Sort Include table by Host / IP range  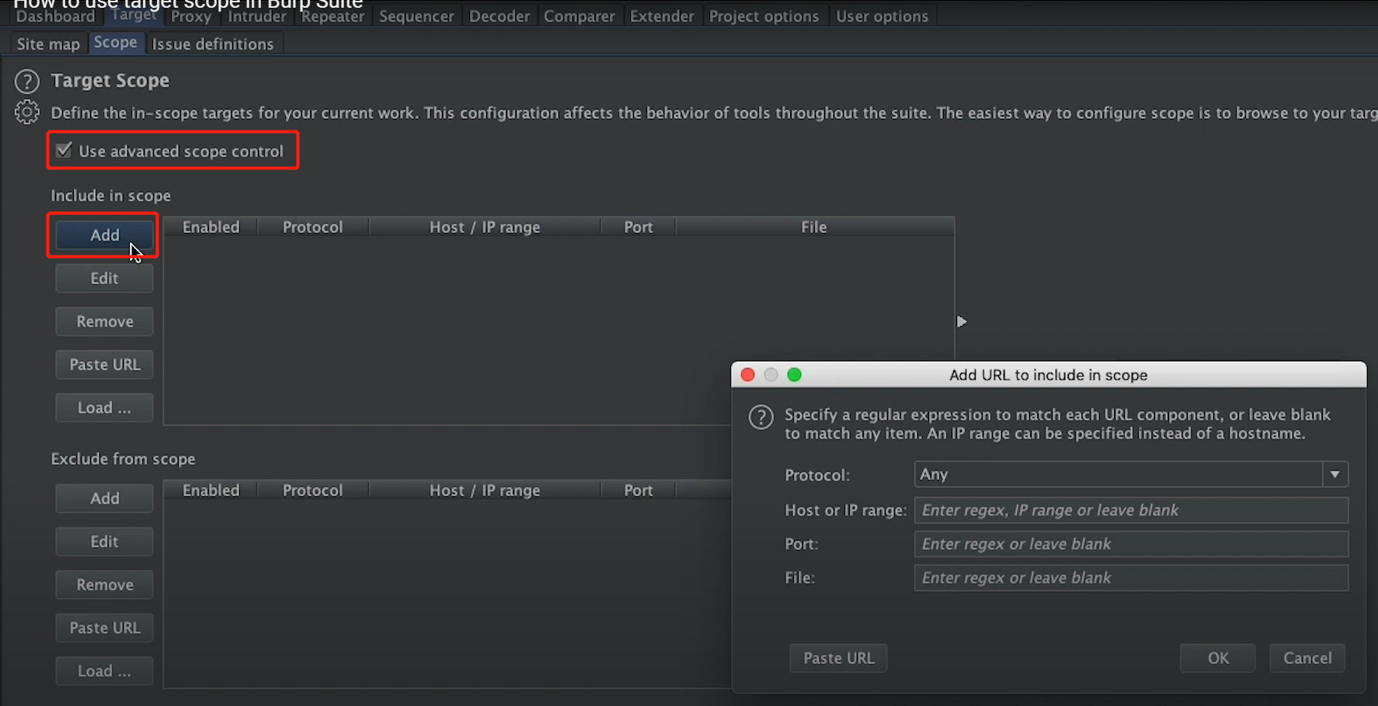coord(485,227)
